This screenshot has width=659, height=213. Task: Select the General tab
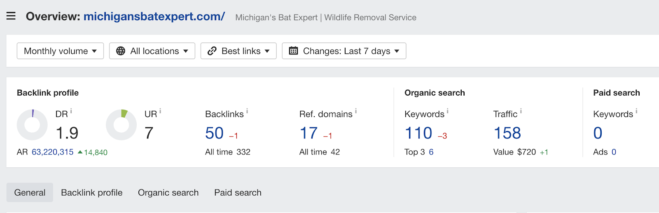pyautogui.click(x=30, y=192)
